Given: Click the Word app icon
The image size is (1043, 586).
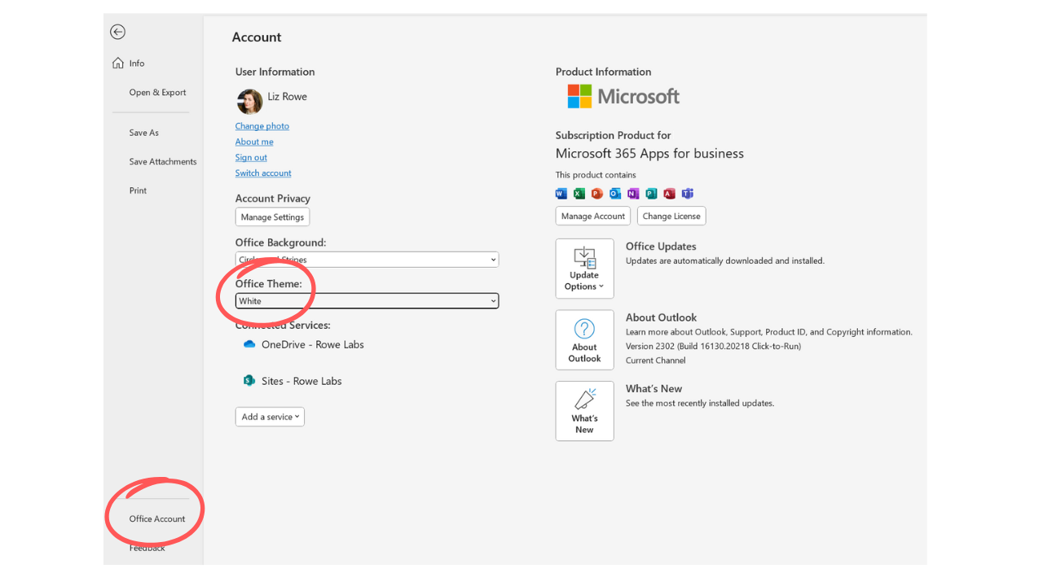Looking at the screenshot, I should coord(561,194).
